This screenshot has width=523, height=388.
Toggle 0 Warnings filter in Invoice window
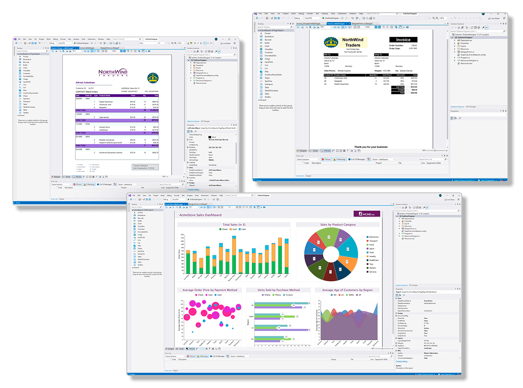coord(340,159)
